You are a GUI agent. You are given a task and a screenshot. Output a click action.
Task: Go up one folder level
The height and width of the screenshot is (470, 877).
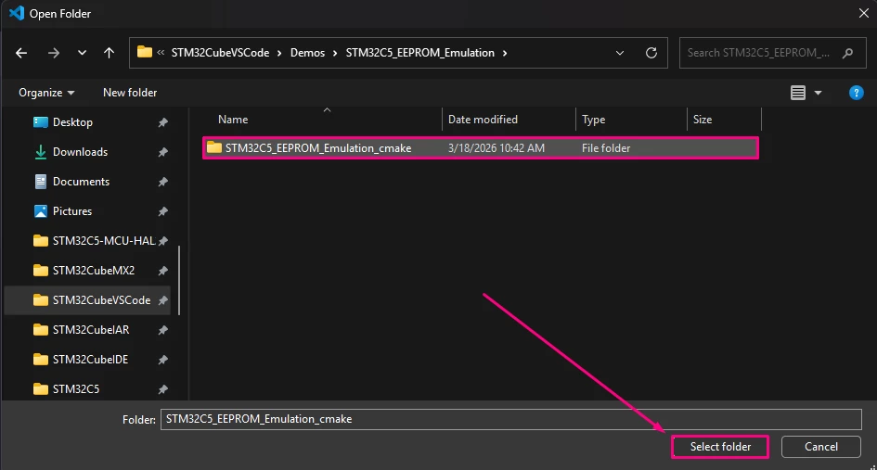(110, 53)
